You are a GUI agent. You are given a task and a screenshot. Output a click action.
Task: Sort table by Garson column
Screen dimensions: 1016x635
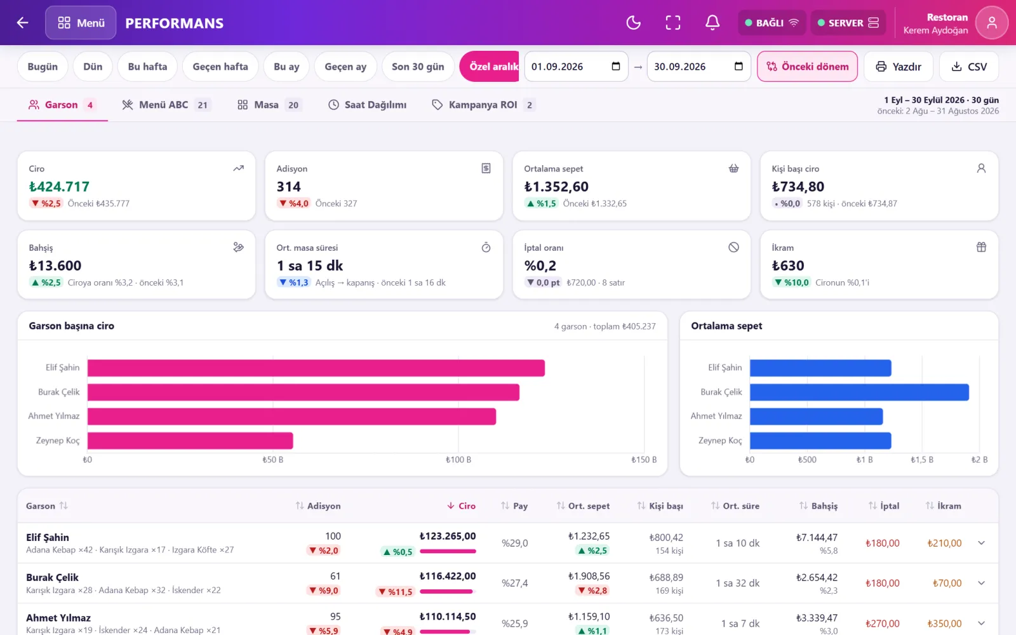coord(46,506)
